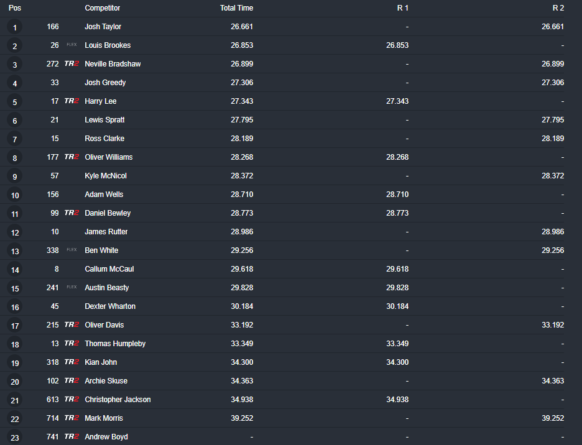Click the TR2 badge beside Kian John
The width and height of the screenshot is (582, 445).
[72, 362]
